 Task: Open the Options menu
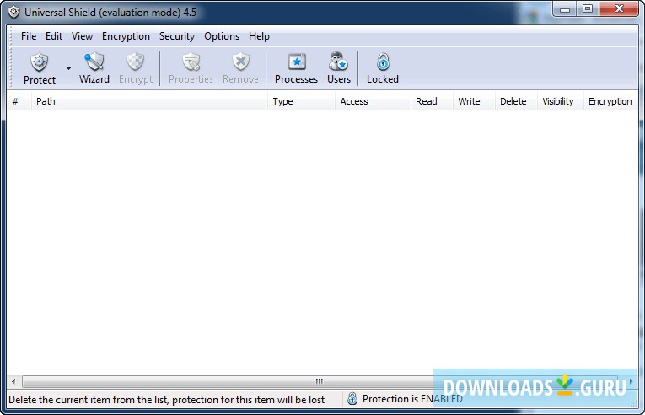222,36
